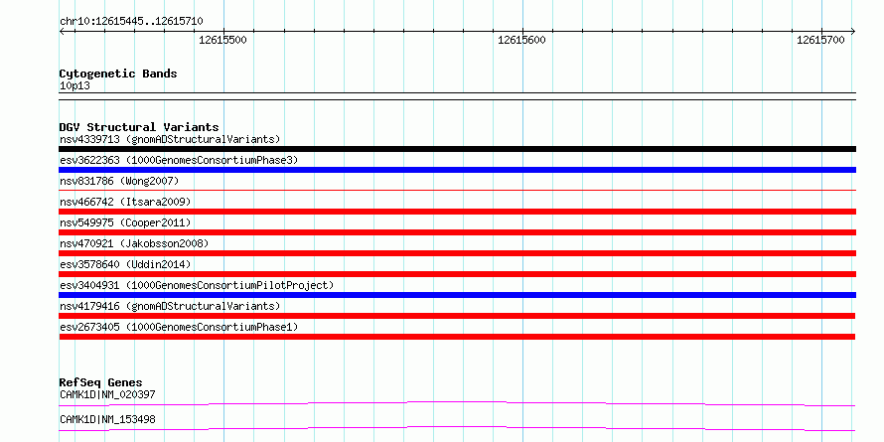Image resolution: width=884 pixels, height=442 pixels.
Task: Click esv2673405 (1000GenomesConsortiumPhase1) label
Action: click(x=179, y=327)
